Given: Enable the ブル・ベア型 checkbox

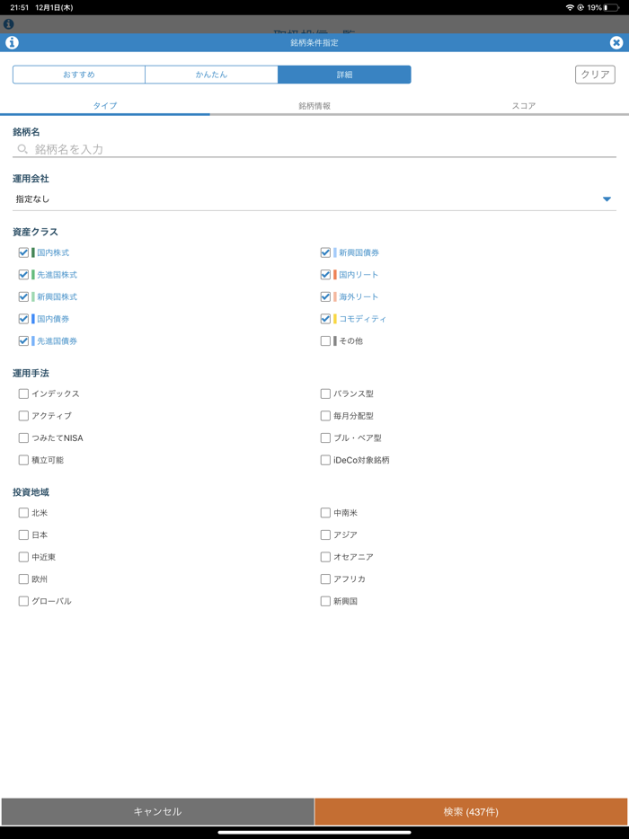Looking at the screenshot, I should 325,437.
